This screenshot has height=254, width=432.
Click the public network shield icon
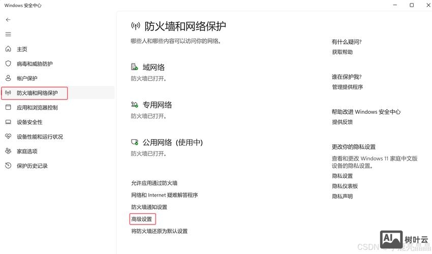(x=135, y=142)
